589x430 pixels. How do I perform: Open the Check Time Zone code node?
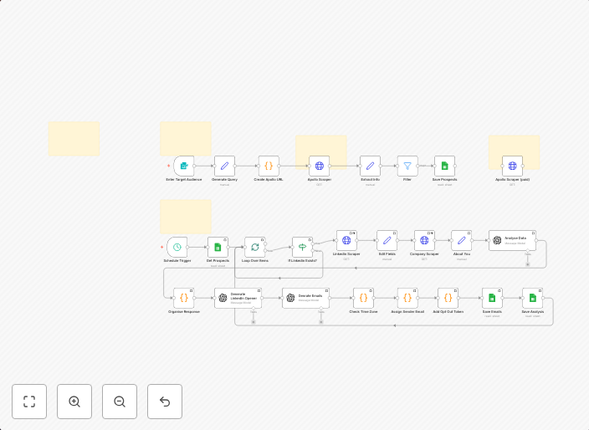[x=363, y=298]
